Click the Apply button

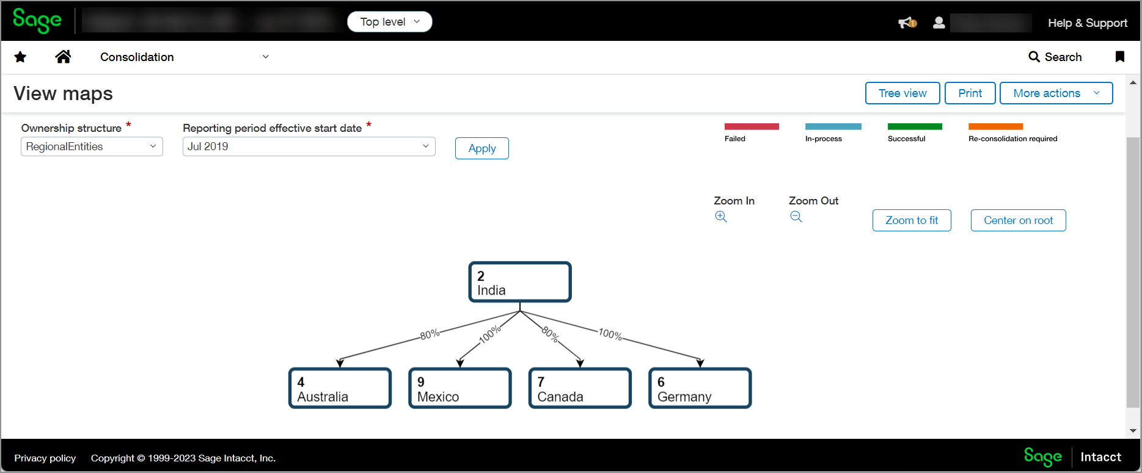[x=481, y=148]
